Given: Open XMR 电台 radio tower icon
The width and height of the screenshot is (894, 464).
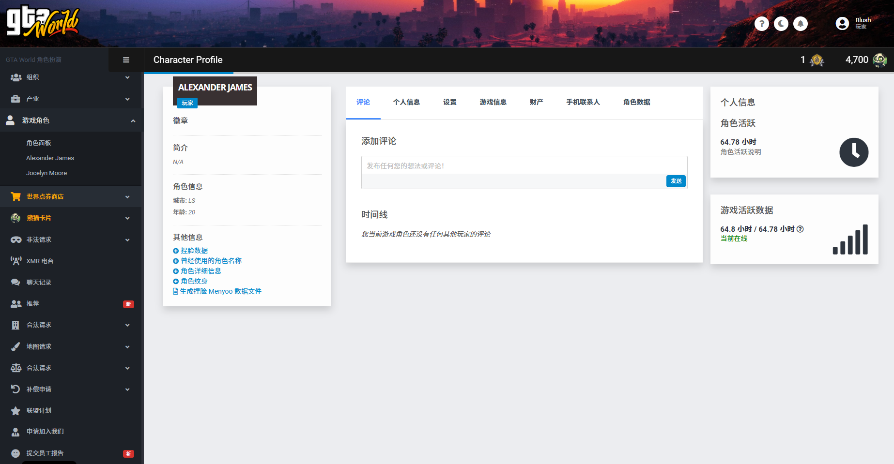Looking at the screenshot, I should coord(16,261).
